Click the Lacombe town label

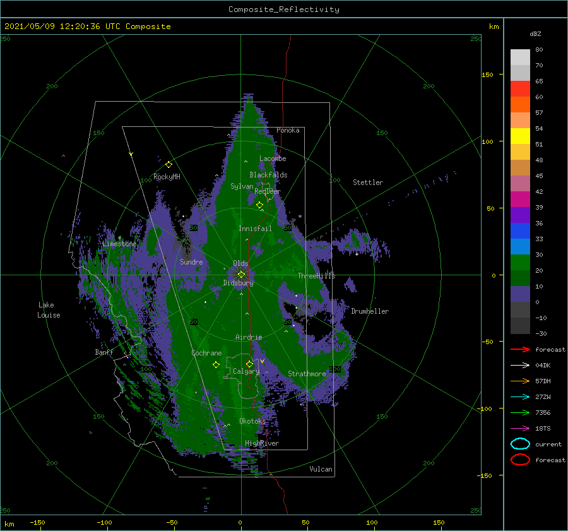[x=273, y=158]
